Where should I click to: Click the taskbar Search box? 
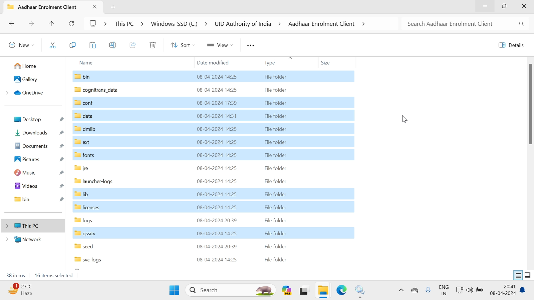(231, 290)
